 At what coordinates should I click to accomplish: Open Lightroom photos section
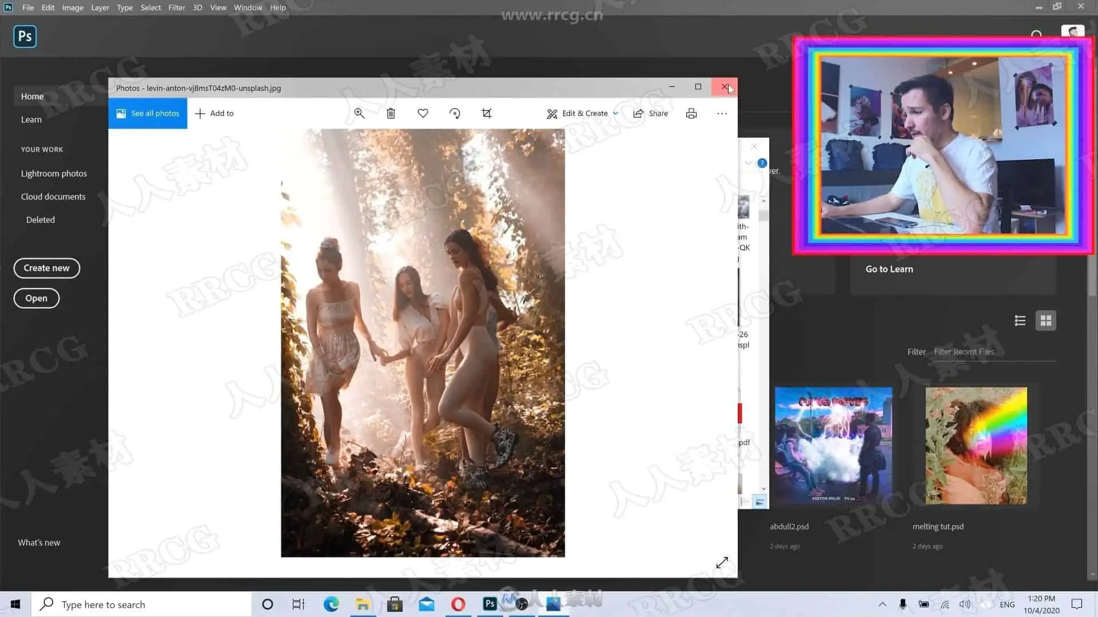click(54, 173)
